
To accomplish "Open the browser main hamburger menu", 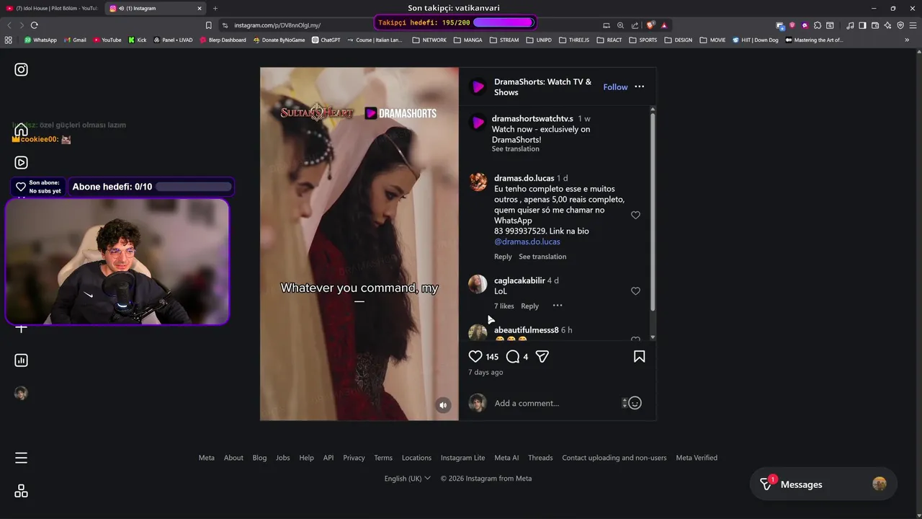I will [913, 25].
